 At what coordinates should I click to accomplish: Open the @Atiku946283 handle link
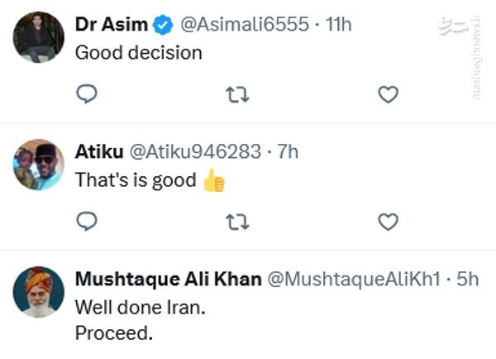[x=193, y=152]
